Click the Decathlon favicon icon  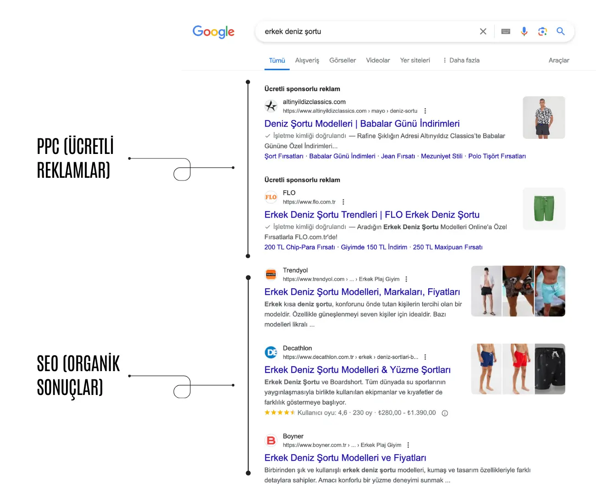tap(271, 352)
